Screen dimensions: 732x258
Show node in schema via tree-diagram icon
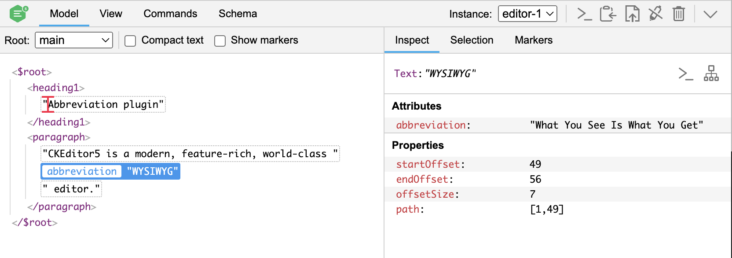711,74
